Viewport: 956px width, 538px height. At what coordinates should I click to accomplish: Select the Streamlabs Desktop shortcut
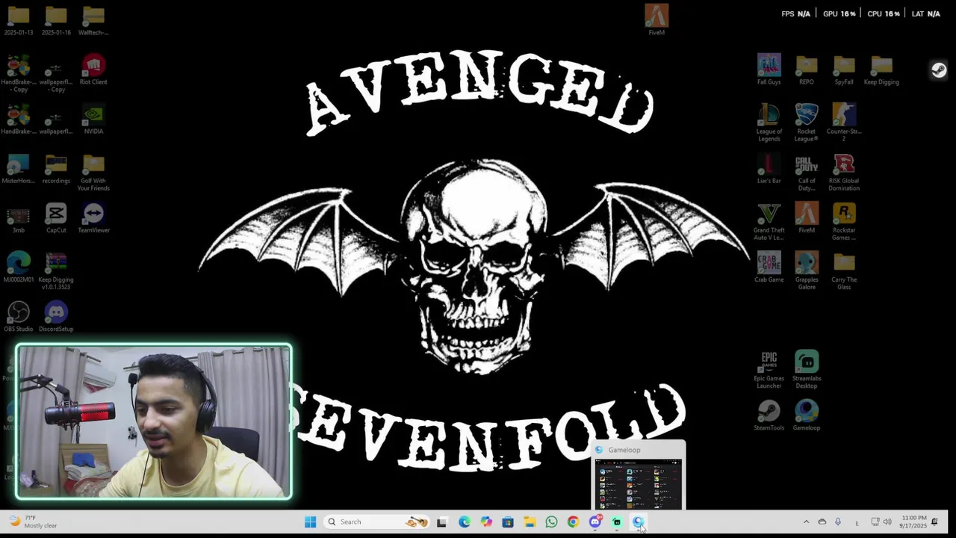point(807,369)
